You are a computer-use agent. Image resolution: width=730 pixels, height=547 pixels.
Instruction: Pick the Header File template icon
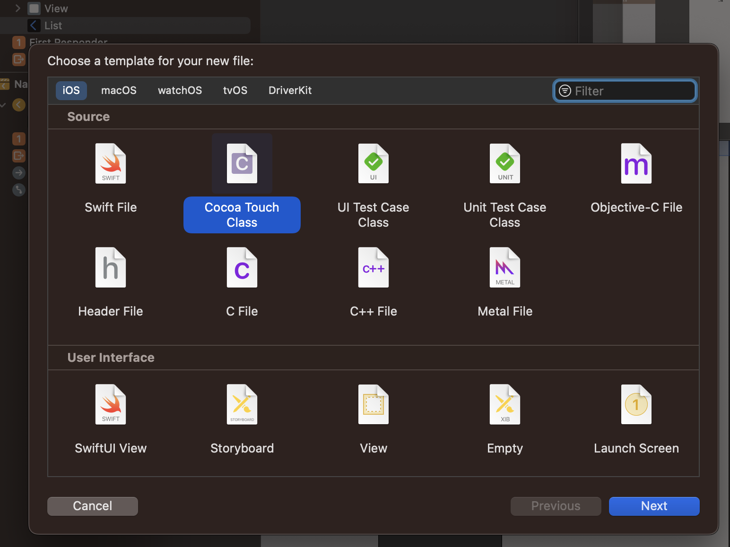[111, 267]
